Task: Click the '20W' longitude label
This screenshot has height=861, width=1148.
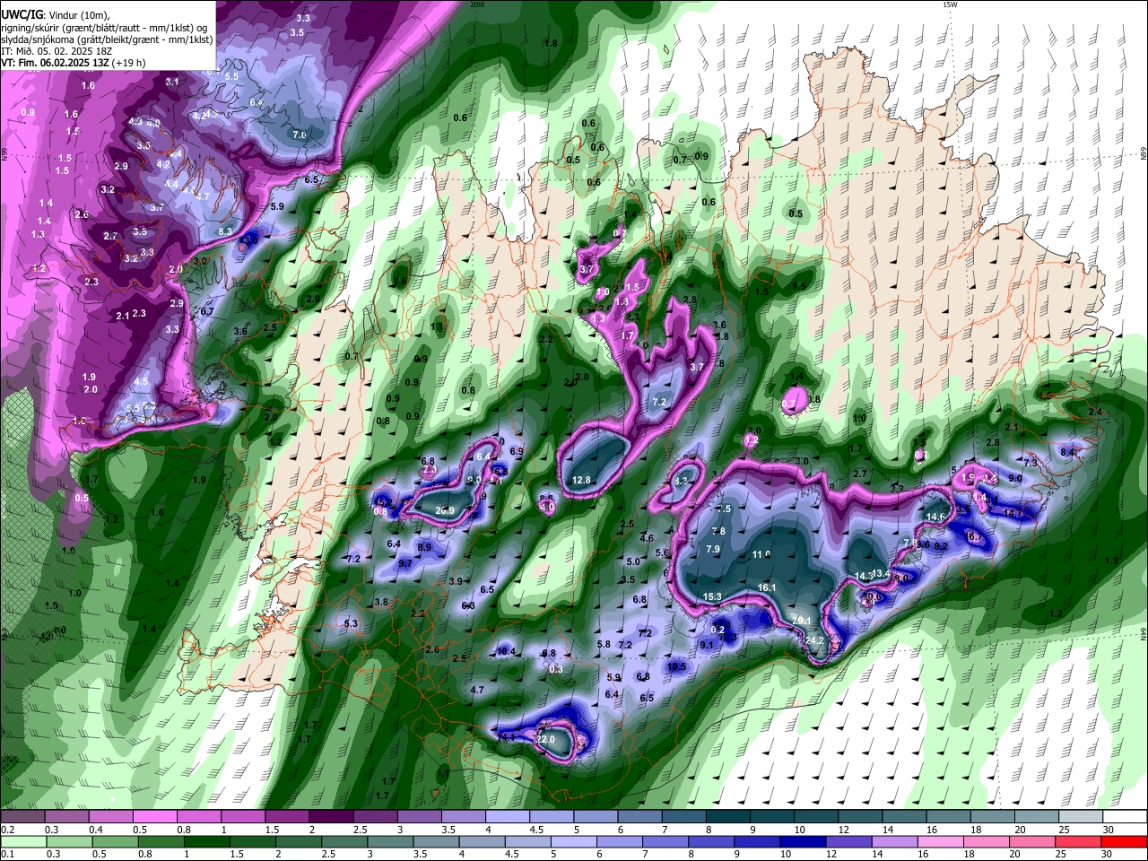Action: tap(477, 5)
